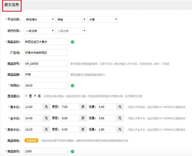Click the 折 unit label after 9.00
This screenshot has height=156, width=192.
tap(83, 129)
